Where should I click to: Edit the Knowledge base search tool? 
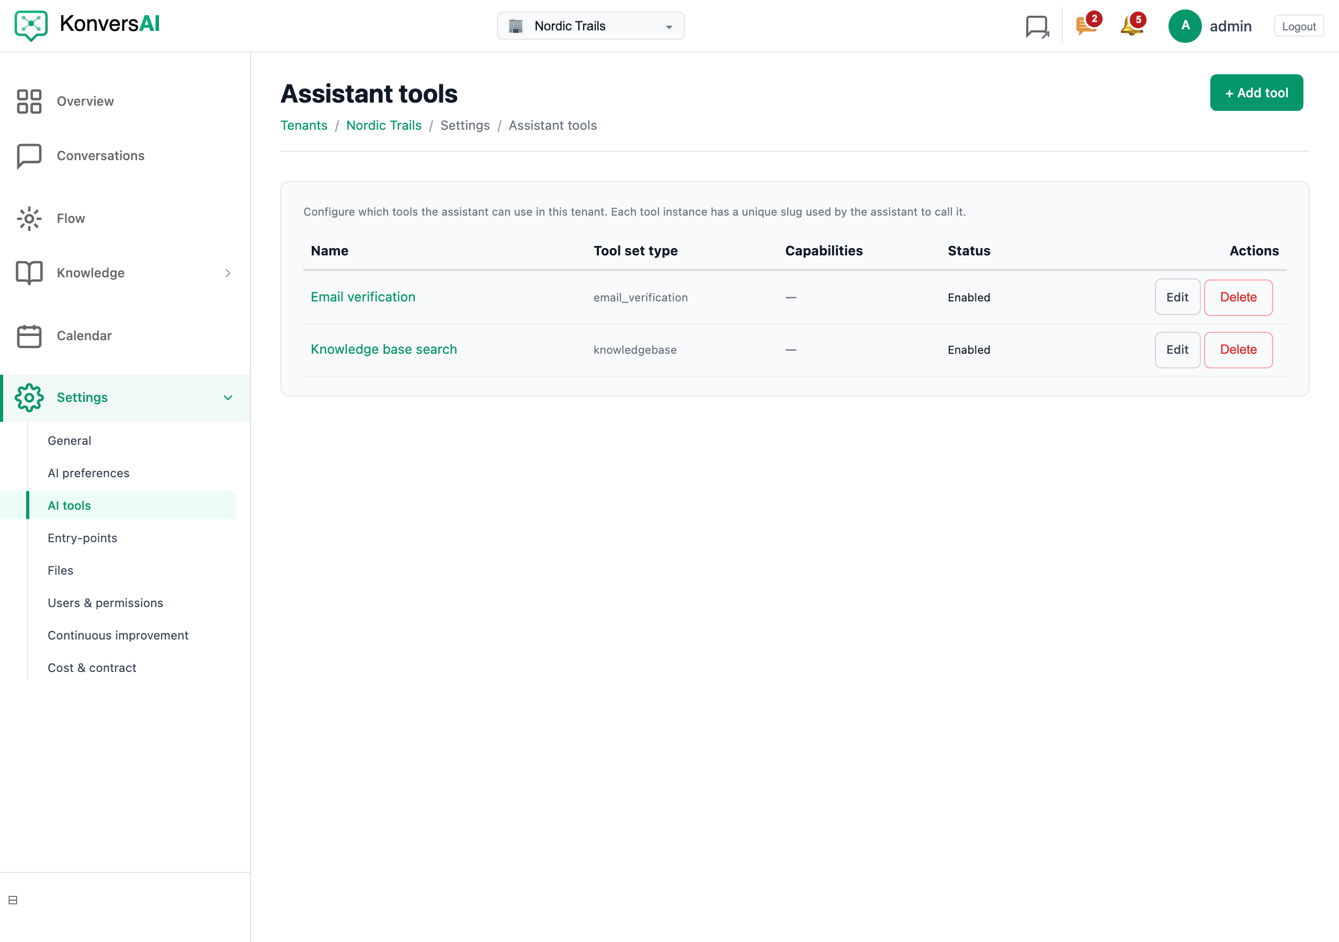click(x=1177, y=350)
